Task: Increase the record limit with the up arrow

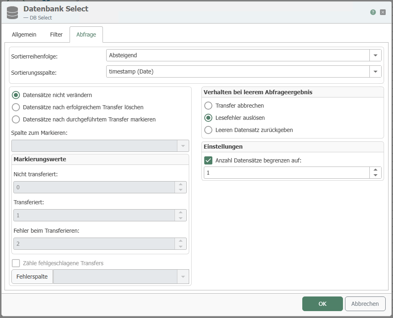Action: pos(376,170)
